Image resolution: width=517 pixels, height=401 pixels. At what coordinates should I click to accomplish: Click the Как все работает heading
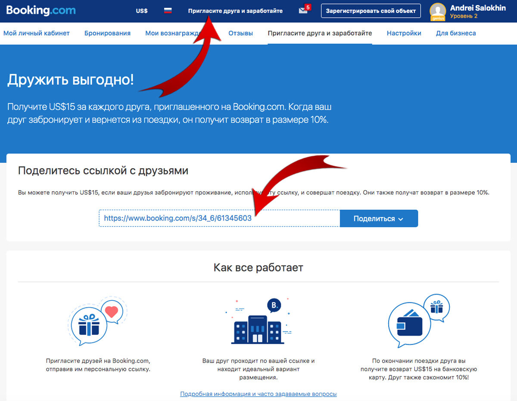click(x=258, y=267)
